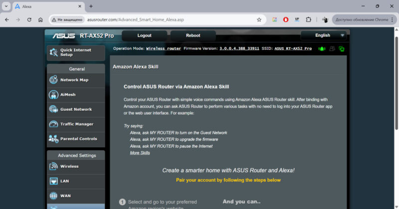
Task: Click the red Opera-style extension icon
Action: click(x=286, y=19)
